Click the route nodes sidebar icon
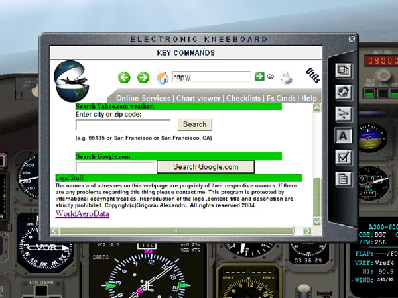Image resolution: width=398 pixels, height=298 pixels. [344, 113]
